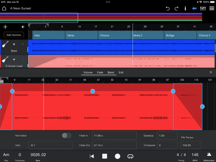This screenshot has height=162, width=216.
Task: Undo the last action
Action: click(x=168, y=9)
